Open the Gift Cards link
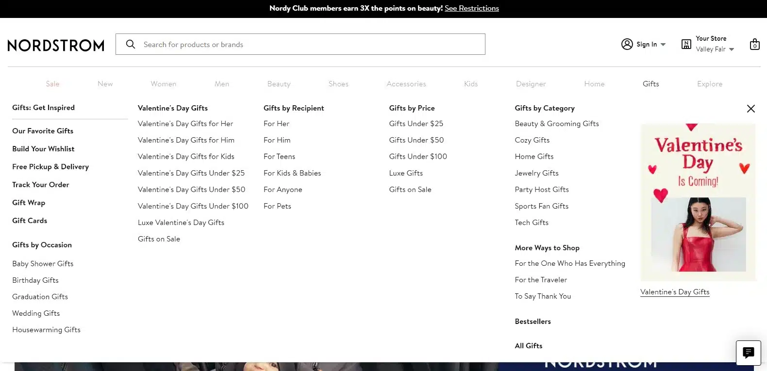The height and width of the screenshot is (371, 767). coord(30,221)
